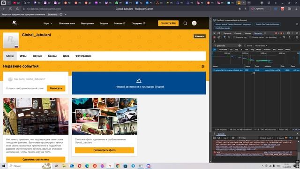This screenshot has height=169, width=300.
Task: Open Telegram from the taskbar
Action: (x=133, y=166)
